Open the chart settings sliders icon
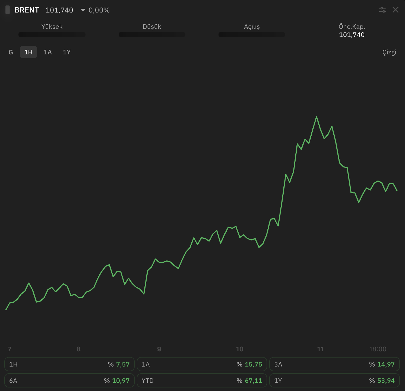Screen dimensions: 405x391 382,10
